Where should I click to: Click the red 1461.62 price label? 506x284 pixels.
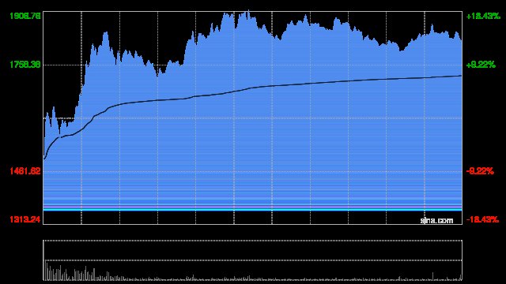pyautogui.click(x=25, y=171)
